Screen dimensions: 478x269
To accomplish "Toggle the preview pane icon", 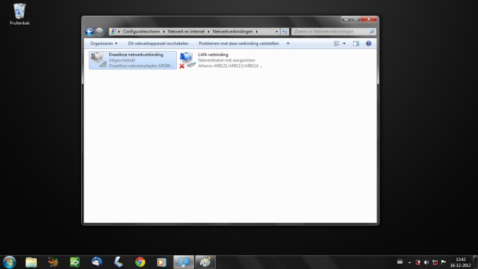I will pos(356,44).
